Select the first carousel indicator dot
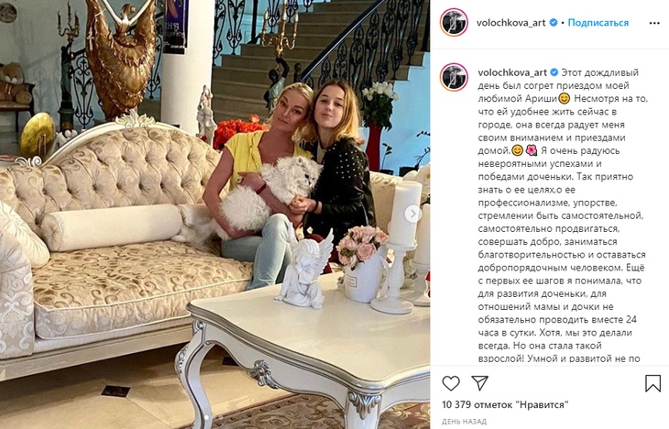Screen dimensions: 669x429 click(206, 416)
